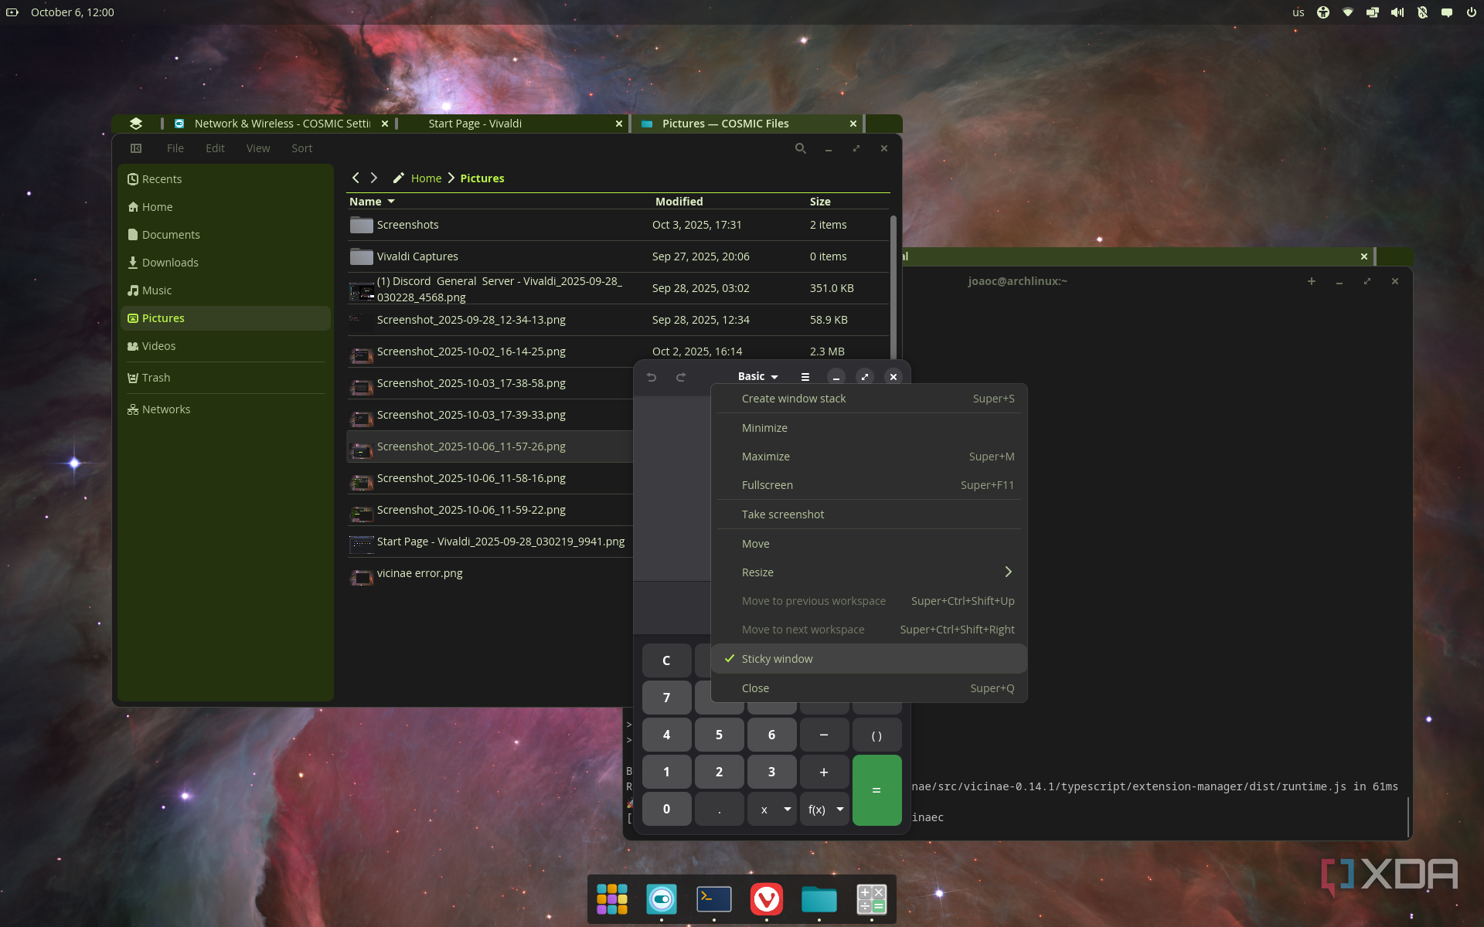Screen dimensions: 1484x927
Task: Click the C clear button in Calculator
Action: pos(666,660)
